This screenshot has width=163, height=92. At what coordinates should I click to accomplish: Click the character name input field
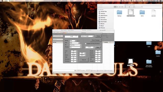[x=71, y=36]
